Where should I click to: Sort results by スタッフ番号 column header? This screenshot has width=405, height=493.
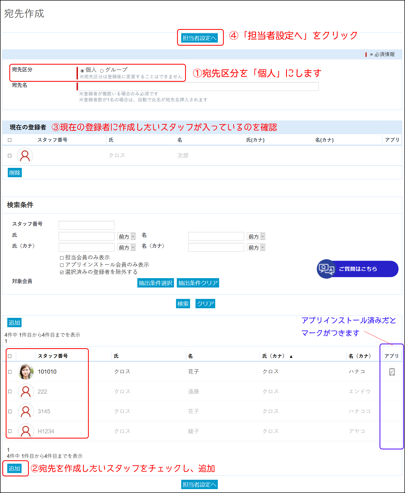point(53,356)
